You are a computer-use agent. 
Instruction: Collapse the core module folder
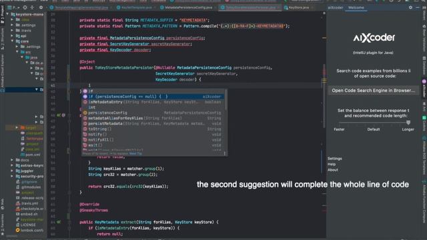[x=12, y=41]
